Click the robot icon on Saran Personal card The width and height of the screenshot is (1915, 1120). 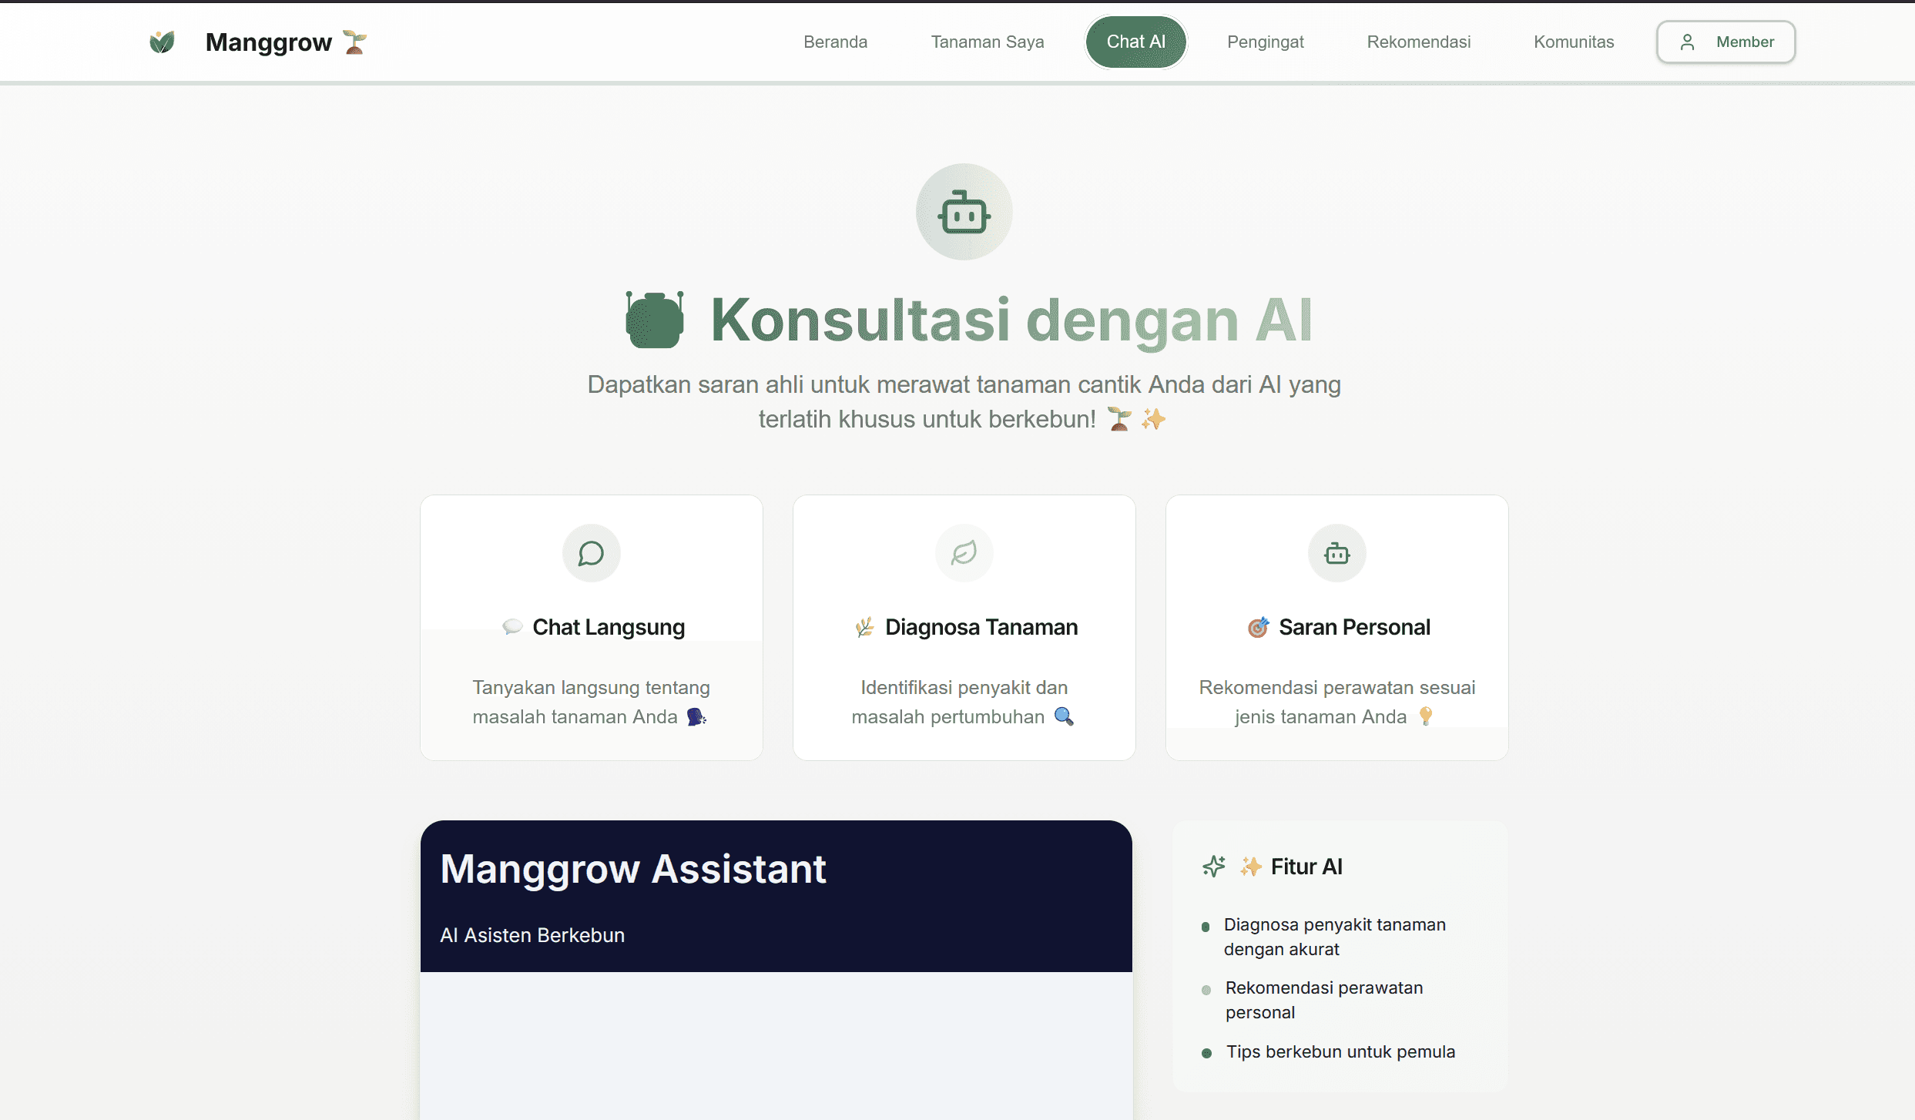click(1336, 553)
